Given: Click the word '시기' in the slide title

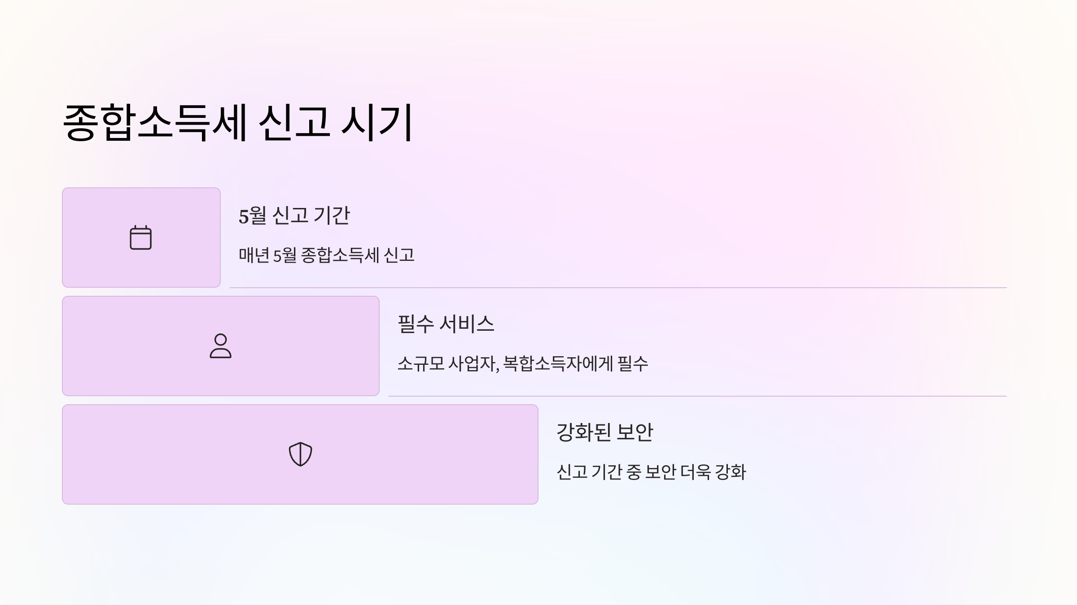Looking at the screenshot, I should [x=377, y=122].
